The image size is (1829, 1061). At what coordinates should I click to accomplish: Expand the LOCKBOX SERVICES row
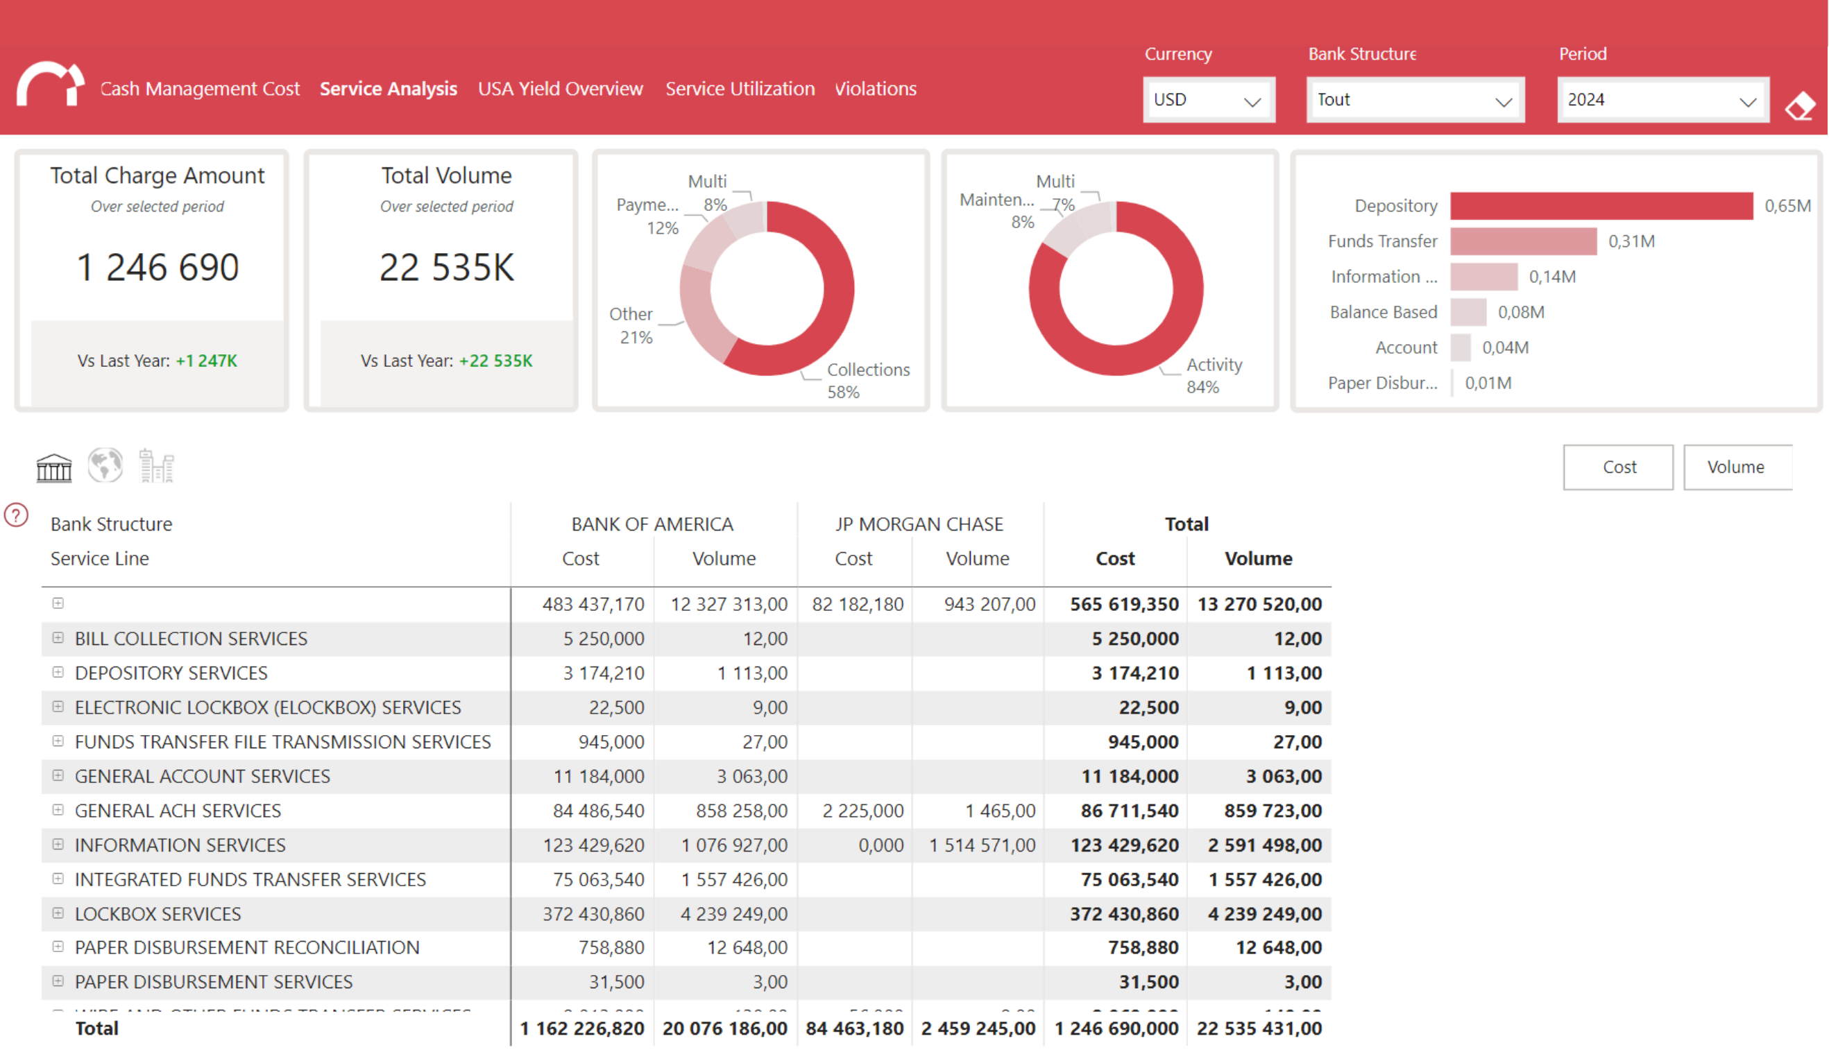(x=58, y=913)
